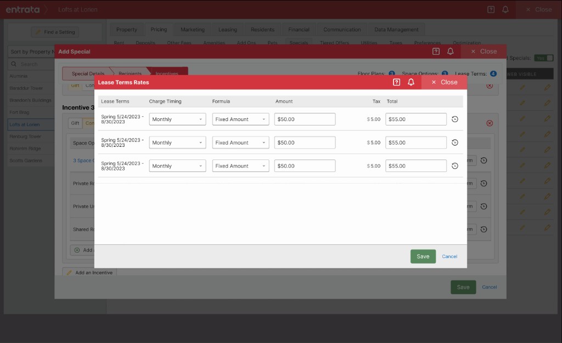The width and height of the screenshot is (562, 343).
Task: Open the Property tab
Action: [x=127, y=30]
